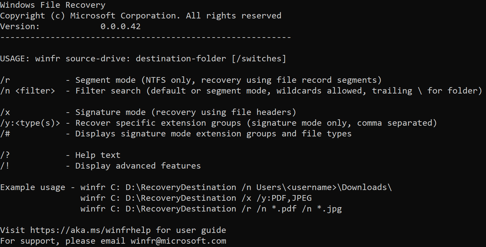Click the example path Users\<username>\Downloads\
Screen dimensions: 486x247
324,187
